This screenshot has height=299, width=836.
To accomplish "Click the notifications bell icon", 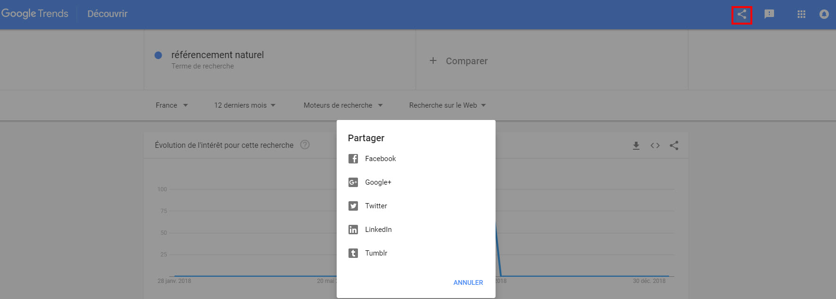I will point(824,14).
